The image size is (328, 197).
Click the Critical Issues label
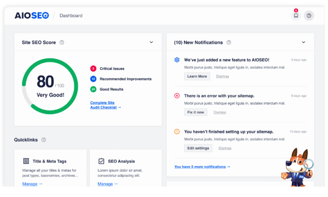112,69
